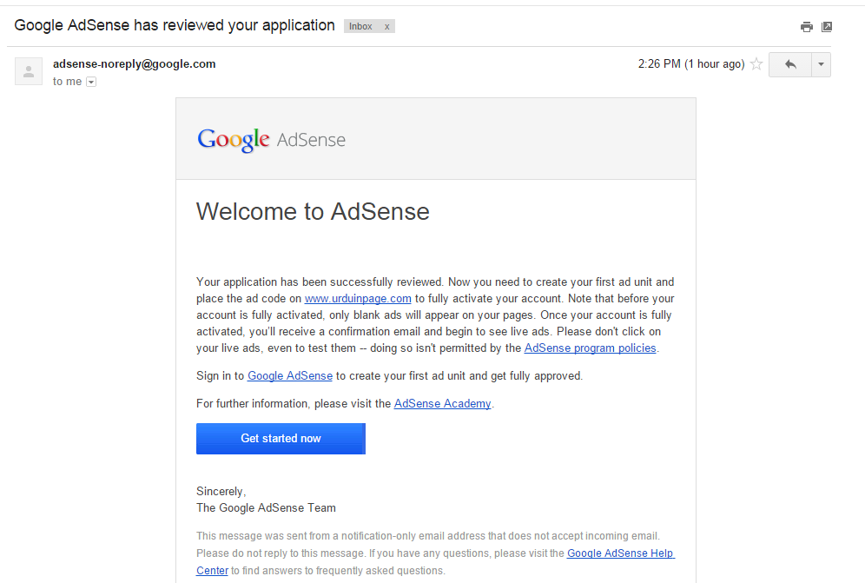Reply using the arrow button
The height and width of the screenshot is (583, 865).
click(x=789, y=64)
